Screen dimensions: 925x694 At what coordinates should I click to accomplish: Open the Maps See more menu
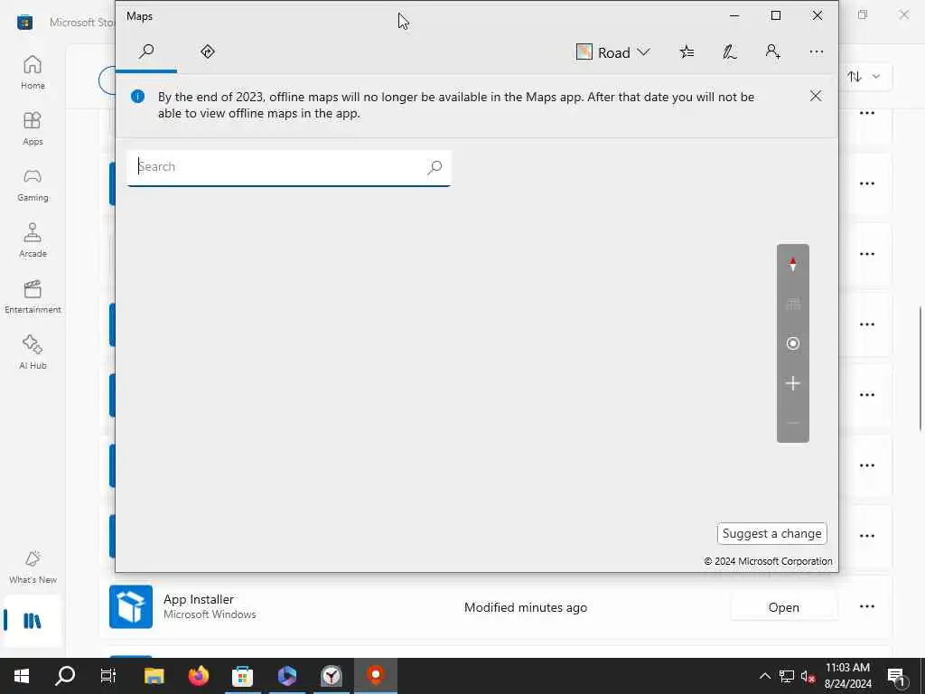pos(817,52)
